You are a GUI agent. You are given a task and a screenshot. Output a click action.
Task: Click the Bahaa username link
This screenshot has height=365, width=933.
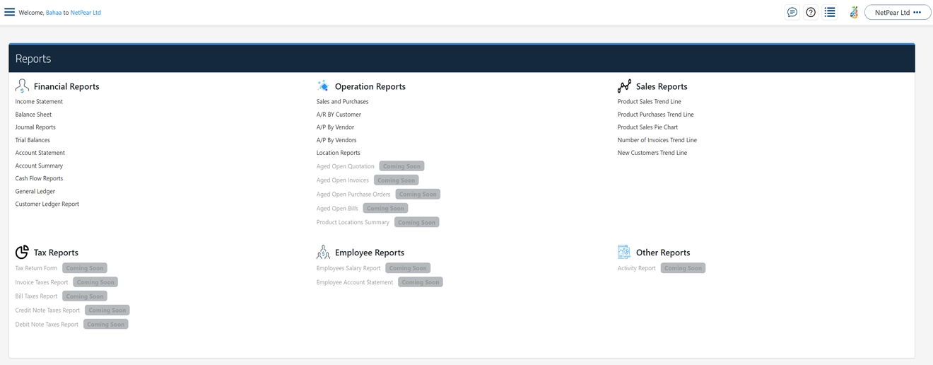click(x=54, y=13)
